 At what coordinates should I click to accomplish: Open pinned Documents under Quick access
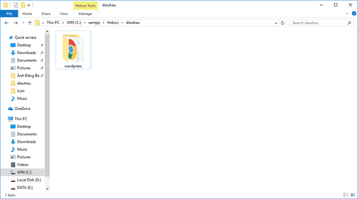click(x=27, y=60)
